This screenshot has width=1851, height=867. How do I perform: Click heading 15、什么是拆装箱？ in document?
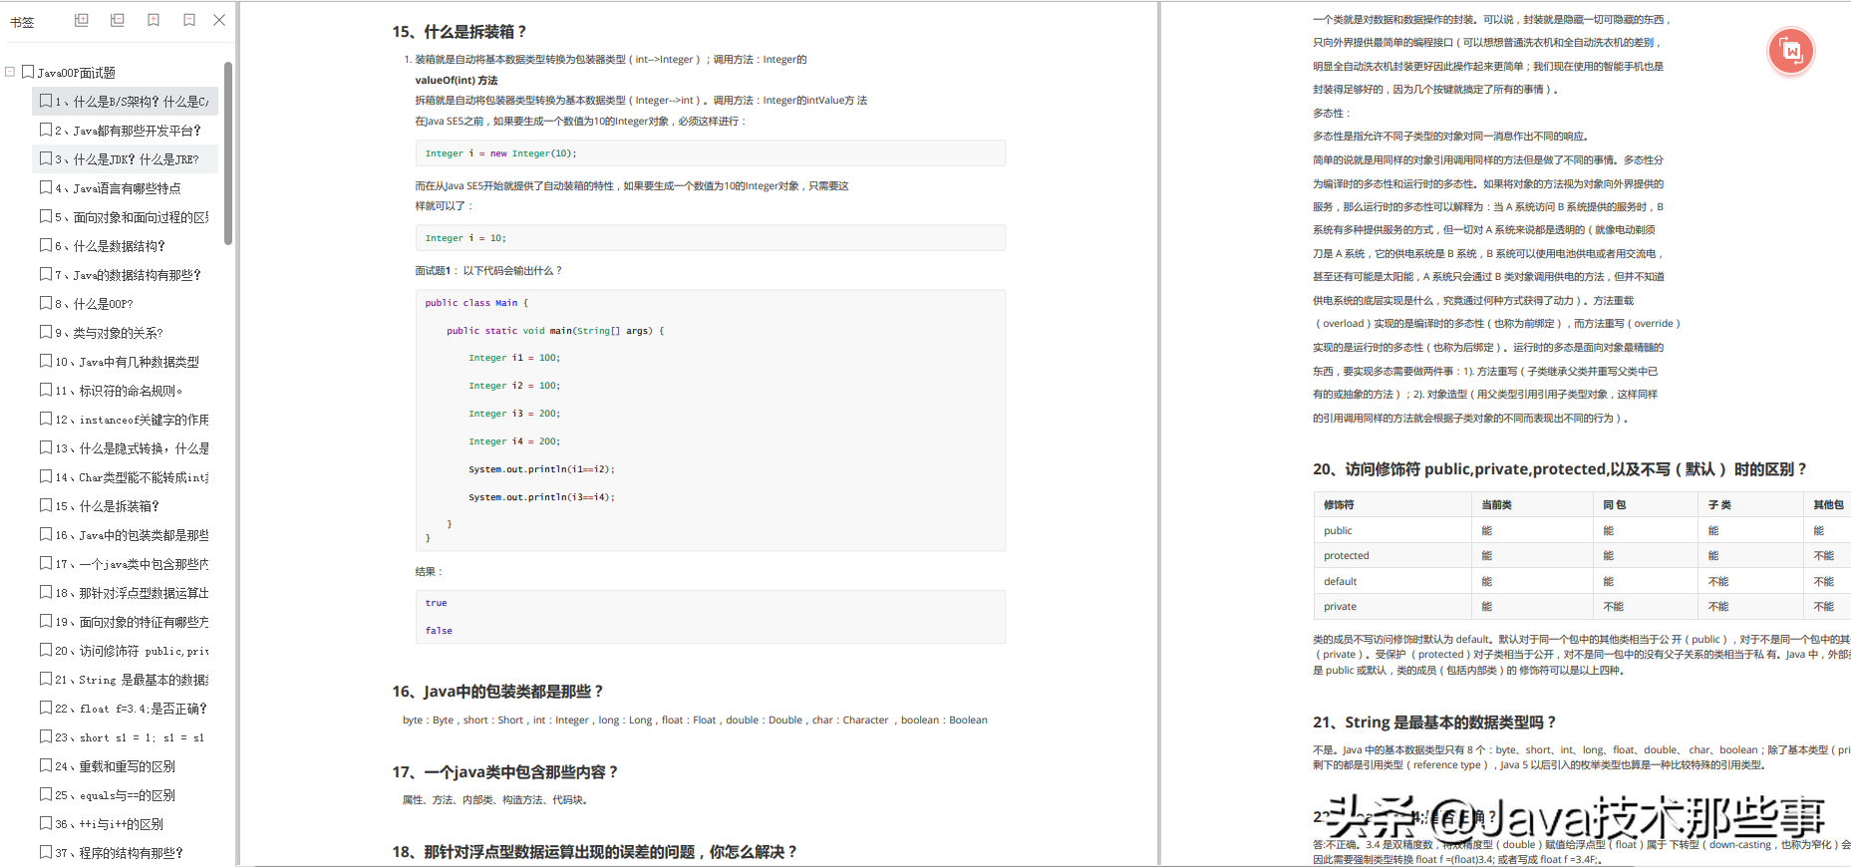coord(460,32)
